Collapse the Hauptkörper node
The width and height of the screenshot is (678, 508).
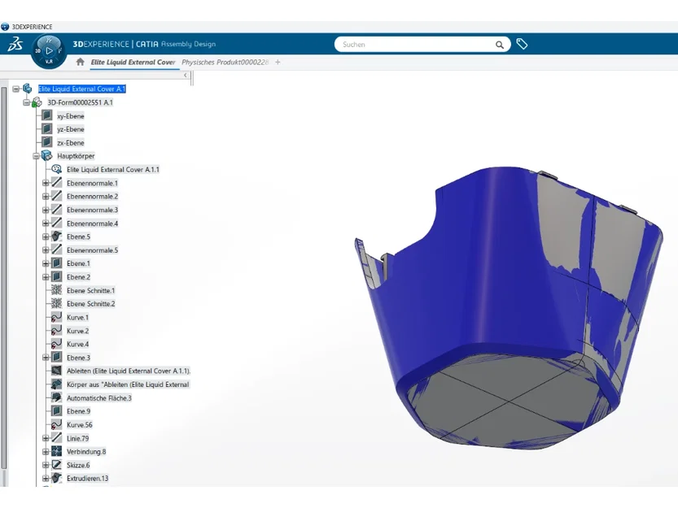click(x=36, y=156)
